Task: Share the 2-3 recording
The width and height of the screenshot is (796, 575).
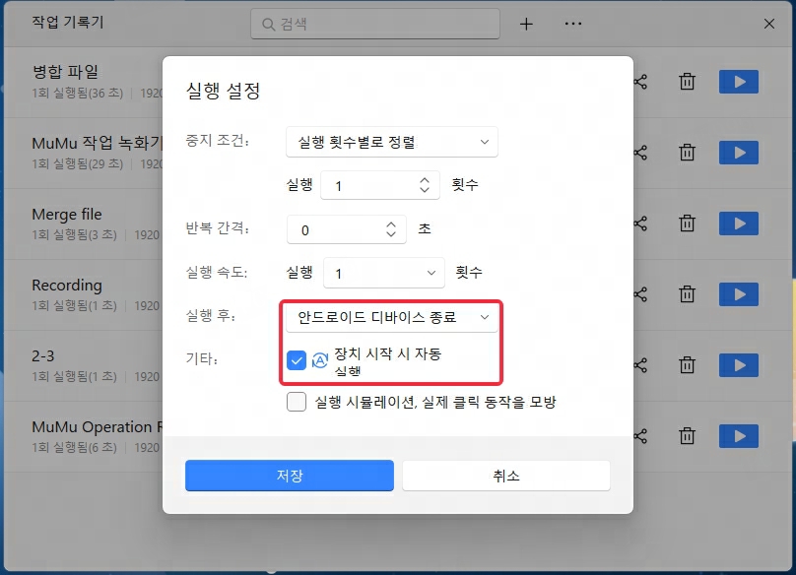Action: tap(640, 365)
